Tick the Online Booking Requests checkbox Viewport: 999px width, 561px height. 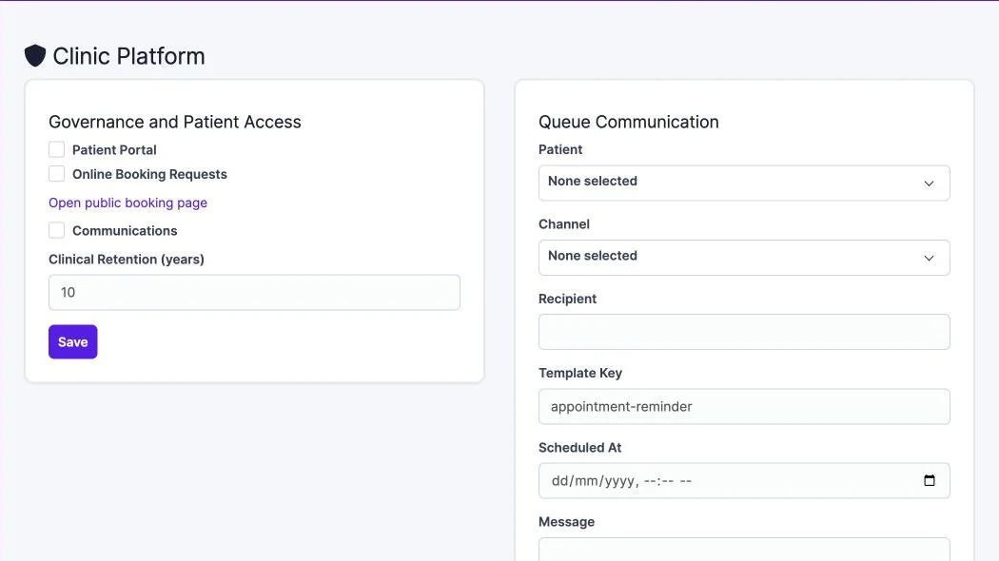point(57,174)
